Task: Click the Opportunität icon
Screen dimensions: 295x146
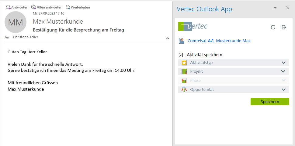Action: tap(184, 89)
